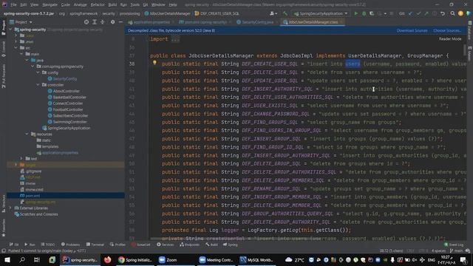Open user account icon in toolbar
Viewport: 473px width, 266px height.
[x=273, y=13]
